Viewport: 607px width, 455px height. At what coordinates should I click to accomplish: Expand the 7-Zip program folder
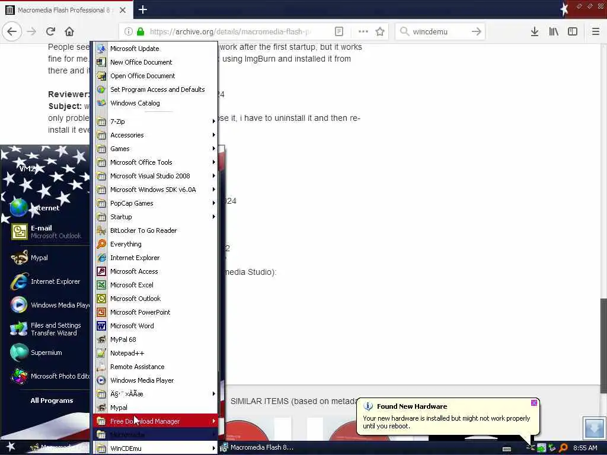pos(155,121)
